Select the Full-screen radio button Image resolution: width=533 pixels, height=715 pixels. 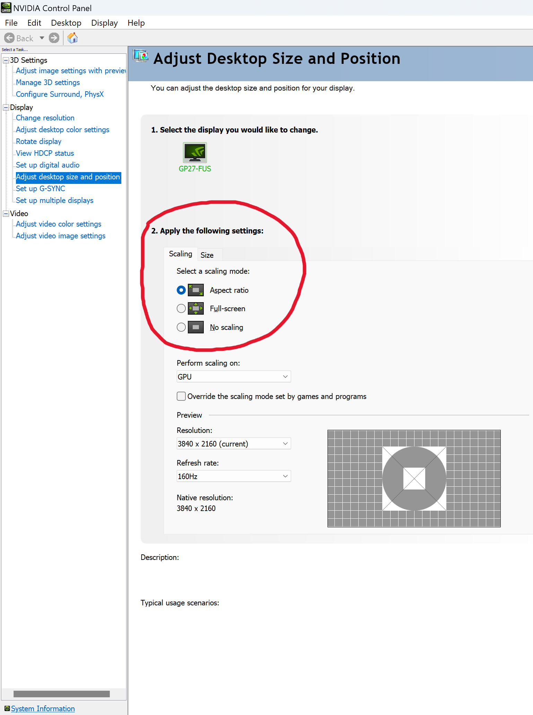click(x=181, y=308)
